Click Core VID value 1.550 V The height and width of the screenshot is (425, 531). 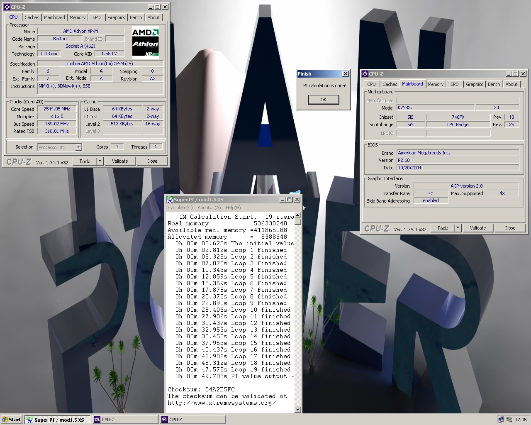[109, 54]
